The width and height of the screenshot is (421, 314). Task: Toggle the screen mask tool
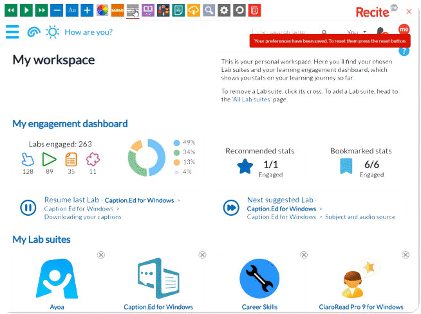133,10
